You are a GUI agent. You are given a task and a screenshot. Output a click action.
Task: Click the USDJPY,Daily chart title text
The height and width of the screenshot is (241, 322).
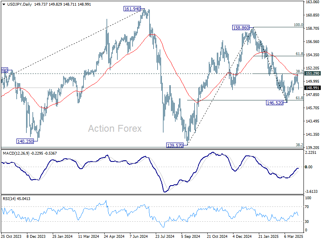click(19, 4)
